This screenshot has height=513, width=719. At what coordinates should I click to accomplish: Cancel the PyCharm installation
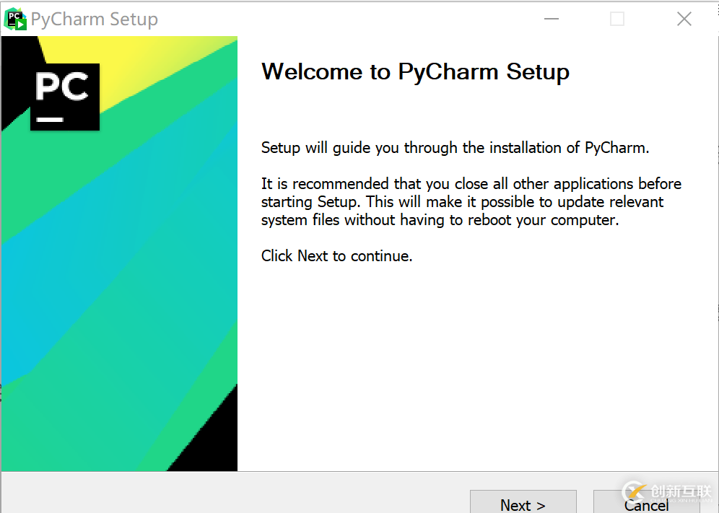tap(645, 504)
